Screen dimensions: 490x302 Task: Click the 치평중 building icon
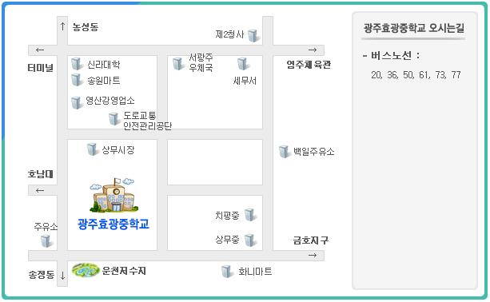point(250,215)
